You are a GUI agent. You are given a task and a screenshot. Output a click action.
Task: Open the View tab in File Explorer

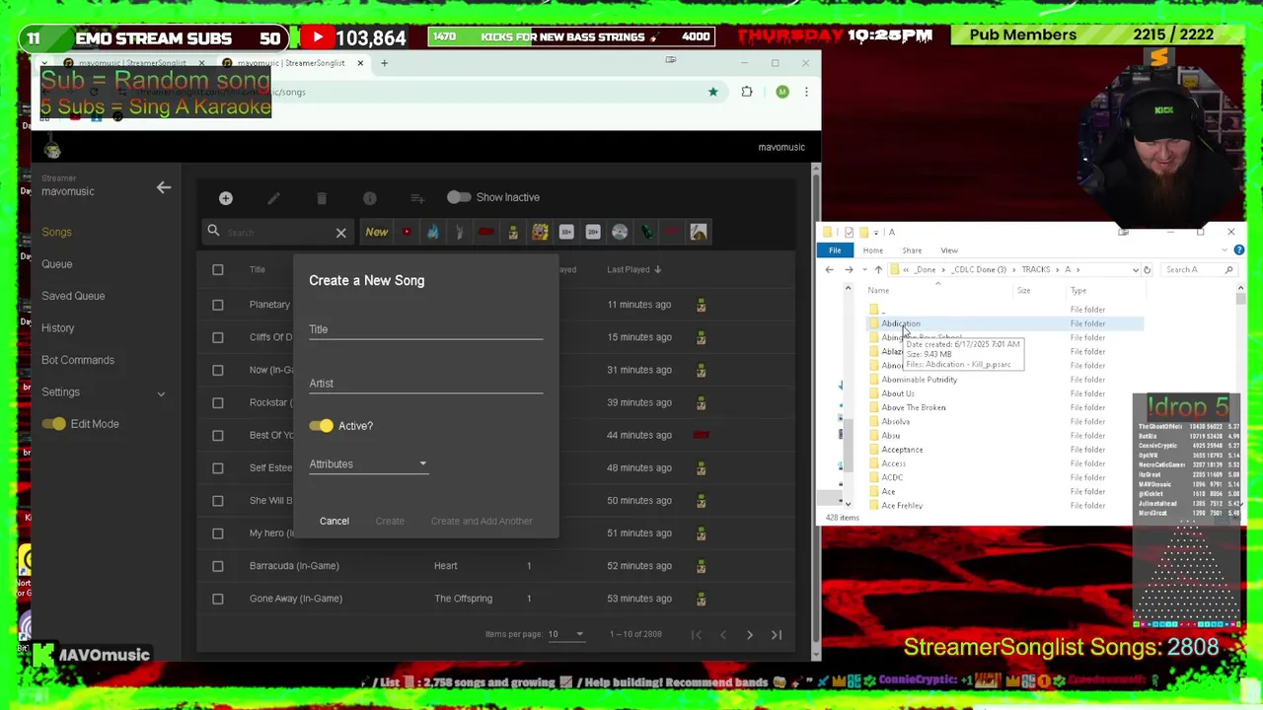tap(948, 250)
